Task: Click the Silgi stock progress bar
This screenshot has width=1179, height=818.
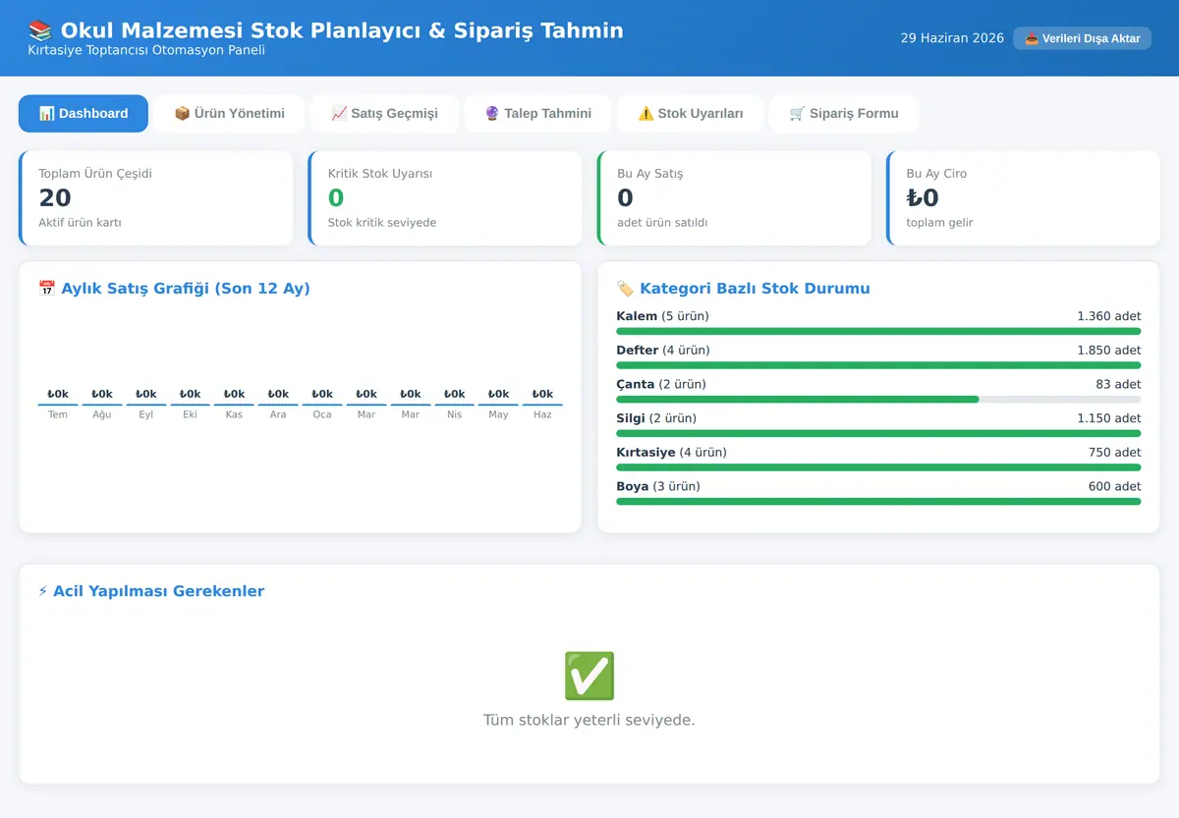Action: tap(878, 433)
